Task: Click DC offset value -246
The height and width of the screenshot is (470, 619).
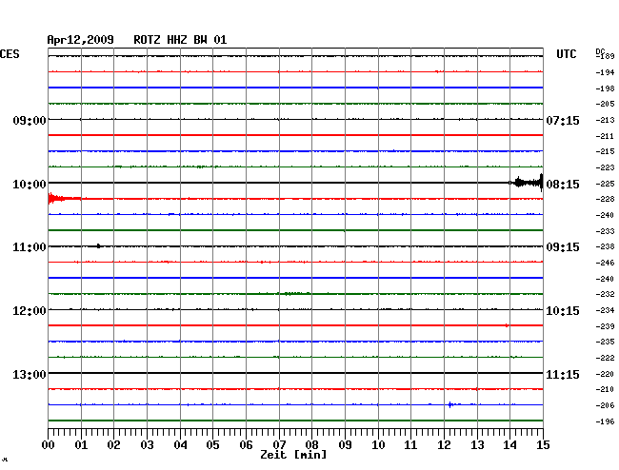Action: pos(605,263)
